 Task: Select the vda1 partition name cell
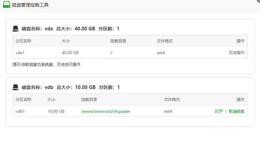[x=20, y=53]
